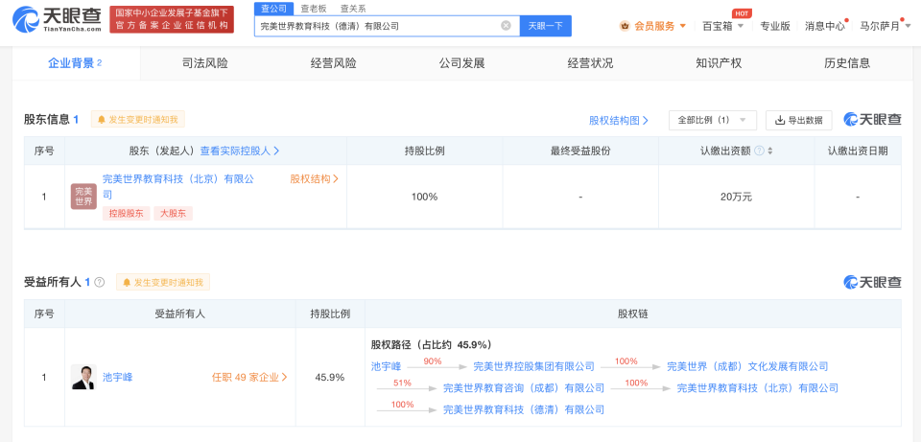Open 查看实际控股人 link
921x442 pixels.
[240, 151]
